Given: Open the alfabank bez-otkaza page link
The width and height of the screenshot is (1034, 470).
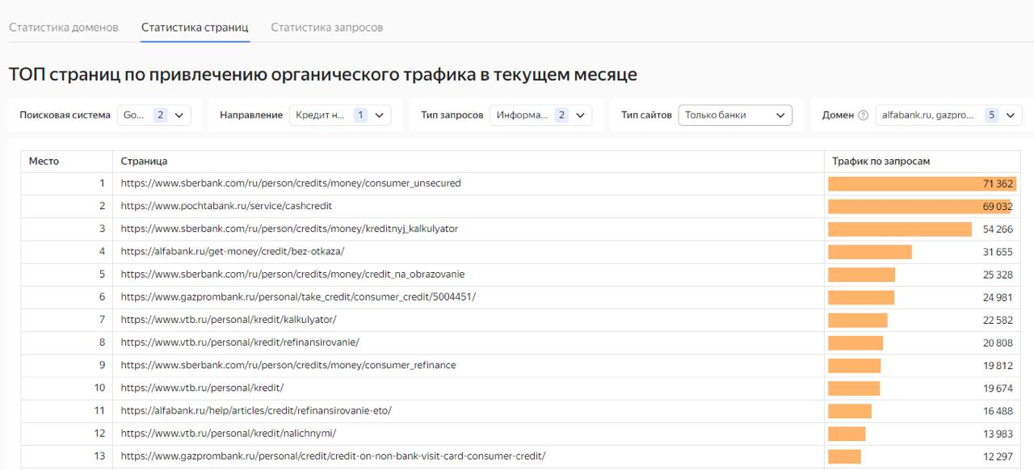Looking at the screenshot, I should pyautogui.click(x=233, y=251).
